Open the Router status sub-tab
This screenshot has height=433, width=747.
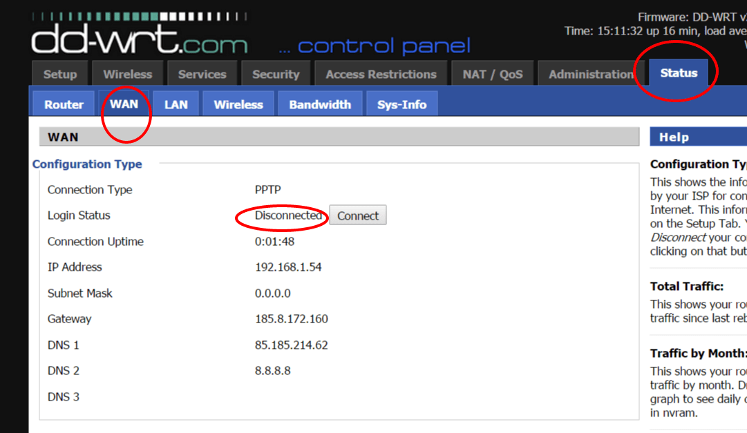pyautogui.click(x=64, y=104)
